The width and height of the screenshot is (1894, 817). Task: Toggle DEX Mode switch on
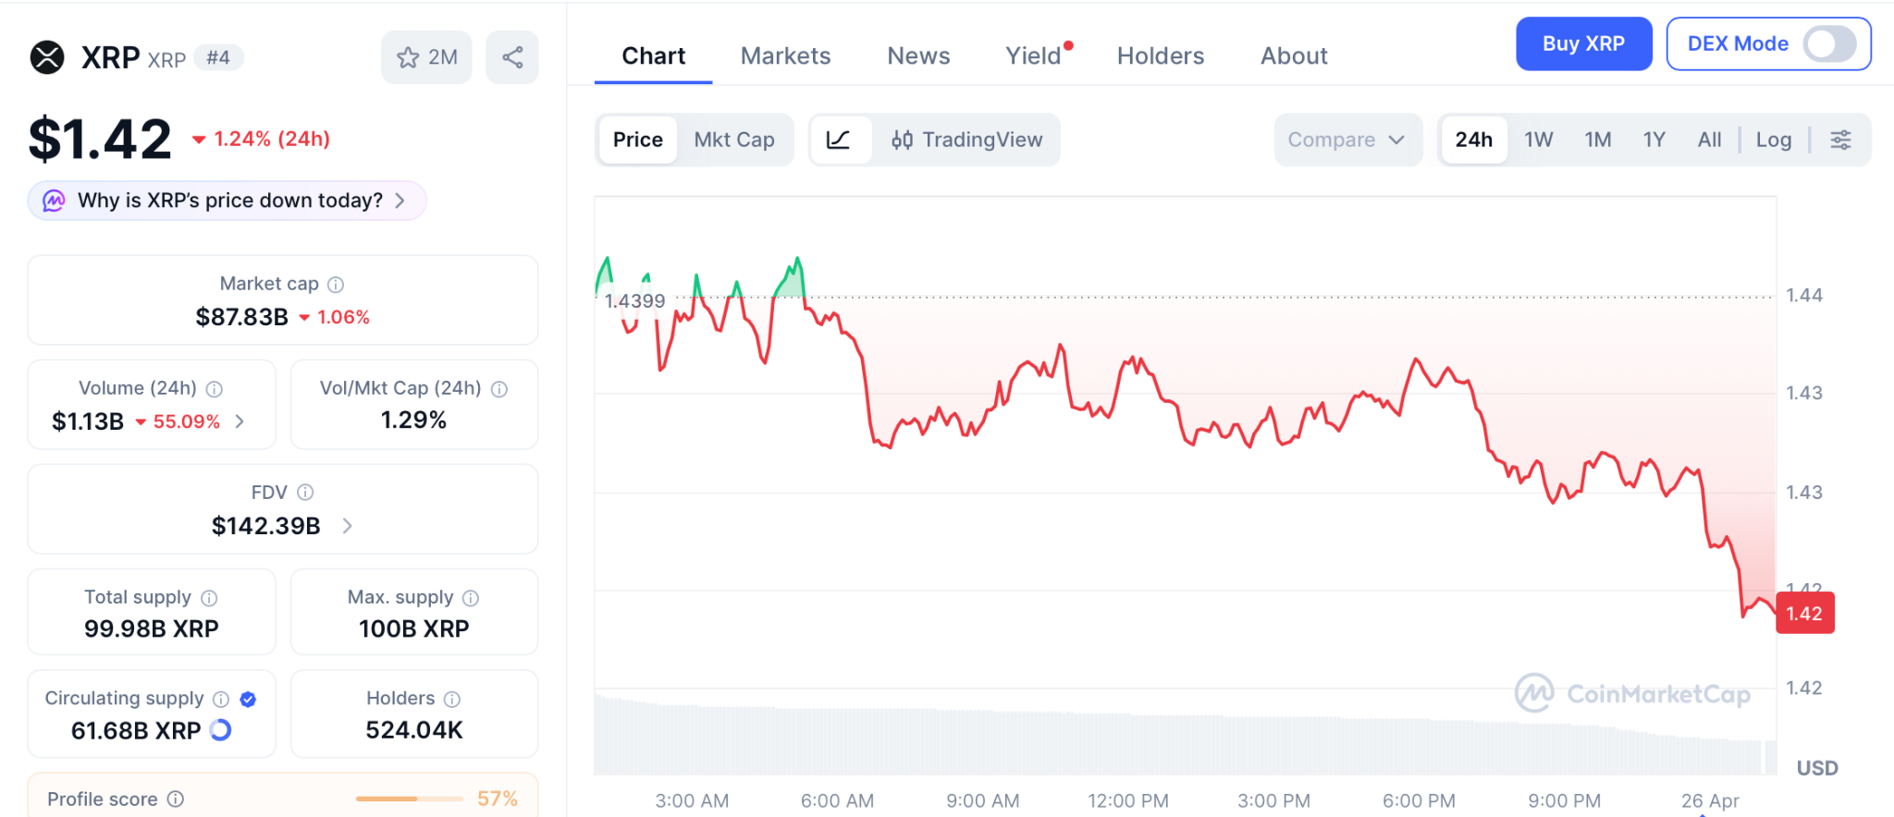(1828, 43)
